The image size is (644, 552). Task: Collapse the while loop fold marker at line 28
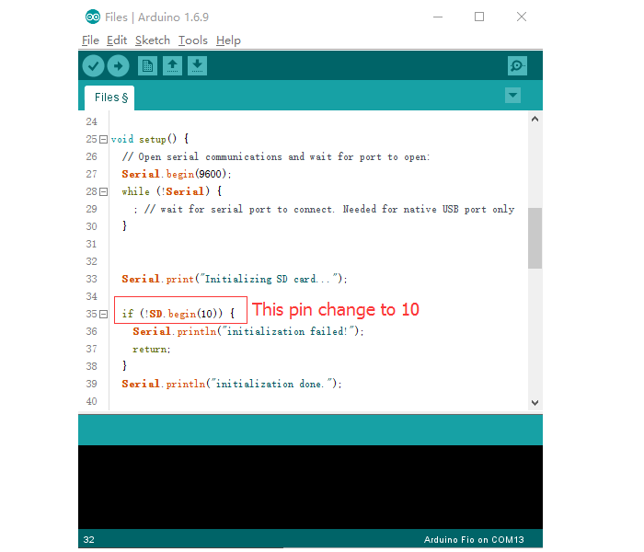[x=103, y=191]
